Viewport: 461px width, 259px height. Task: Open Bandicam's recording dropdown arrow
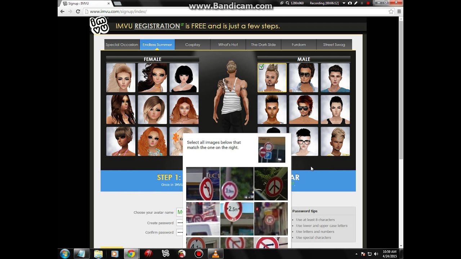(344, 3)
